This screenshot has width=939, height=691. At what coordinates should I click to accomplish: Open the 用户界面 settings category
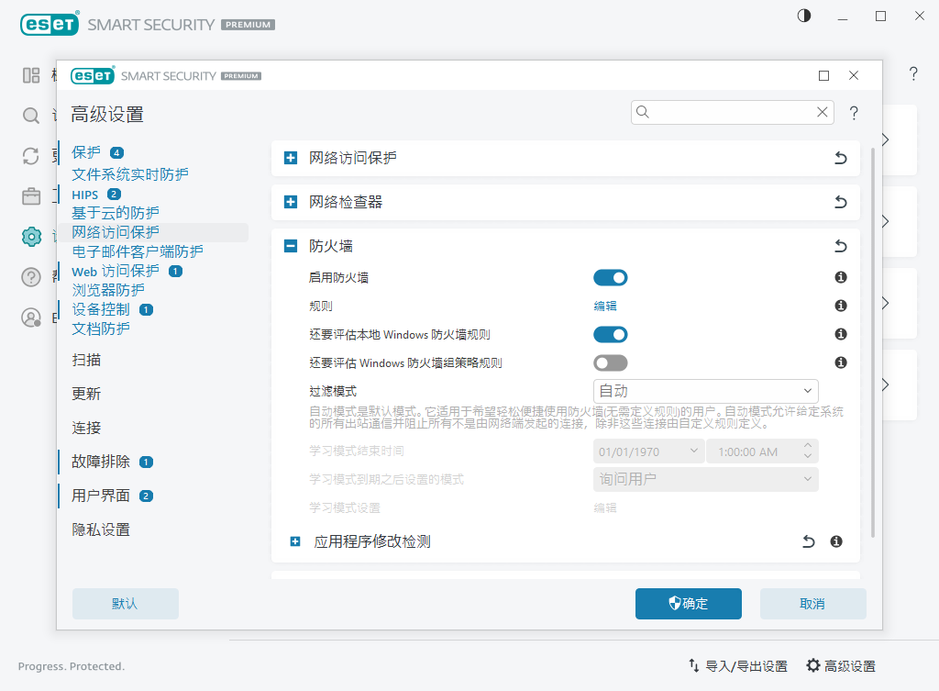pyautogui.click(x=101, y=496)
